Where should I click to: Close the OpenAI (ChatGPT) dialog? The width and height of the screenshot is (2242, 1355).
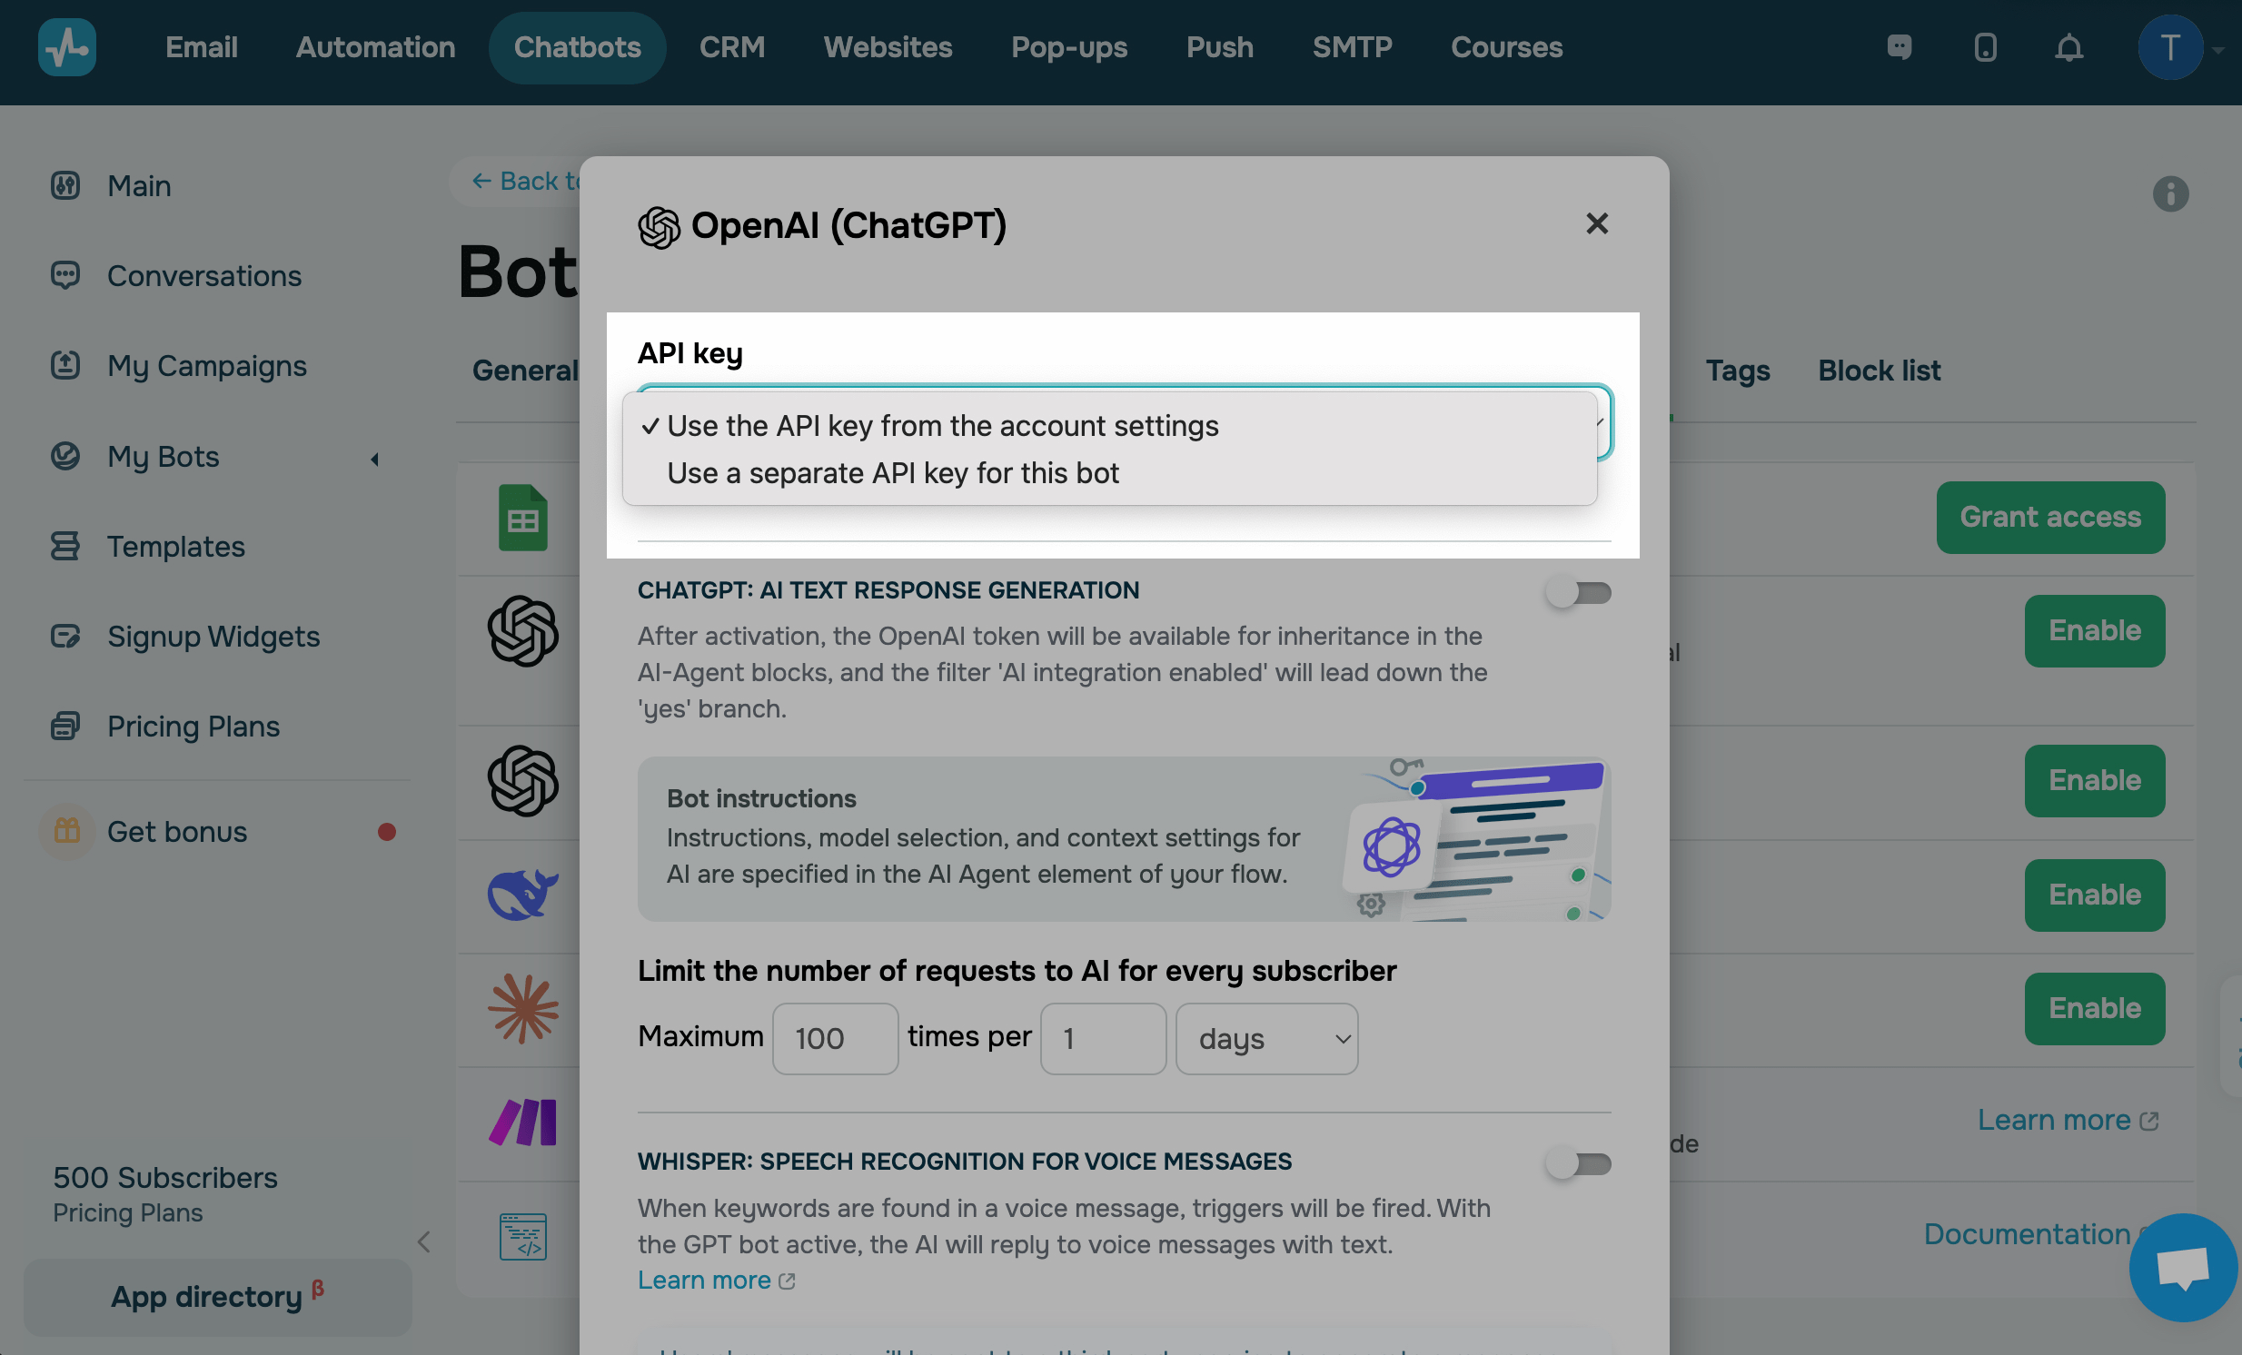tap(1596, 223)
